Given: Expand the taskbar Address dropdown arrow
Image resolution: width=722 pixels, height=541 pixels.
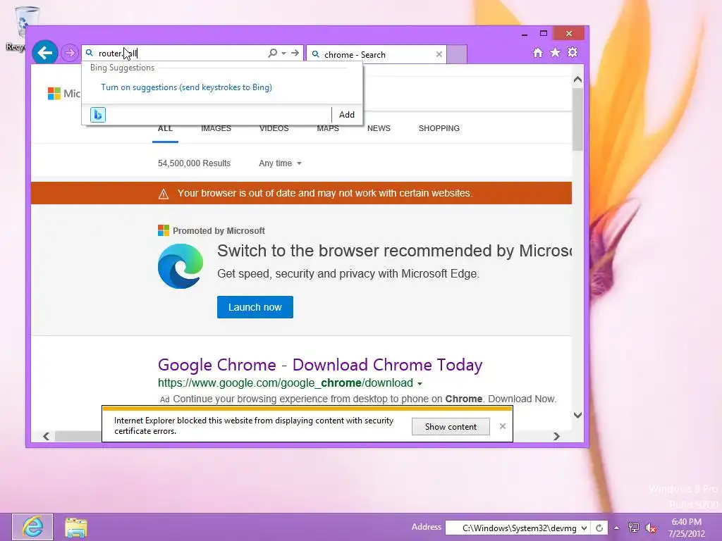Looking at the screenshot, I should 584,528.
